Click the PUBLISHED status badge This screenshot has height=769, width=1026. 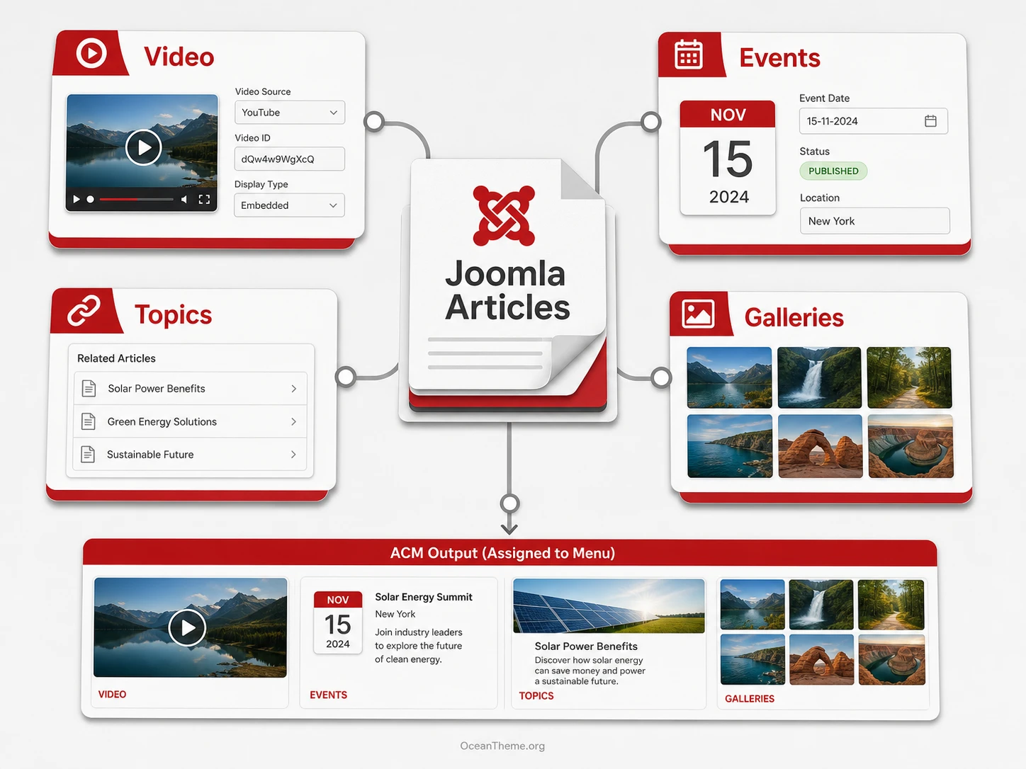click(833, 171)
